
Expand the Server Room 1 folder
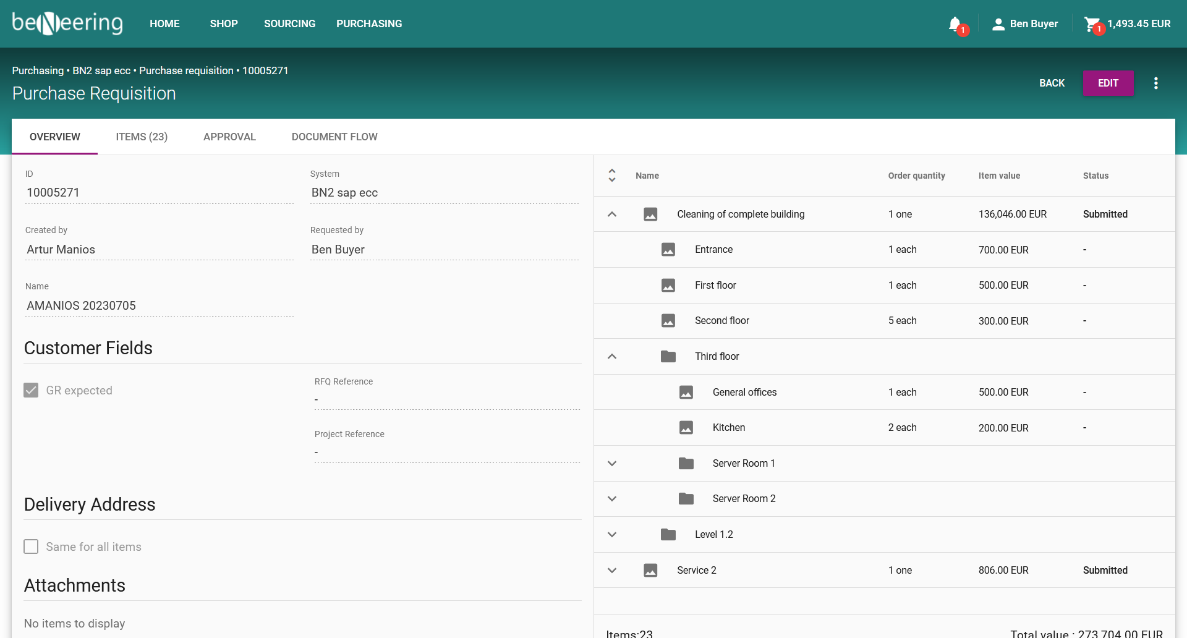click(612, 464)
